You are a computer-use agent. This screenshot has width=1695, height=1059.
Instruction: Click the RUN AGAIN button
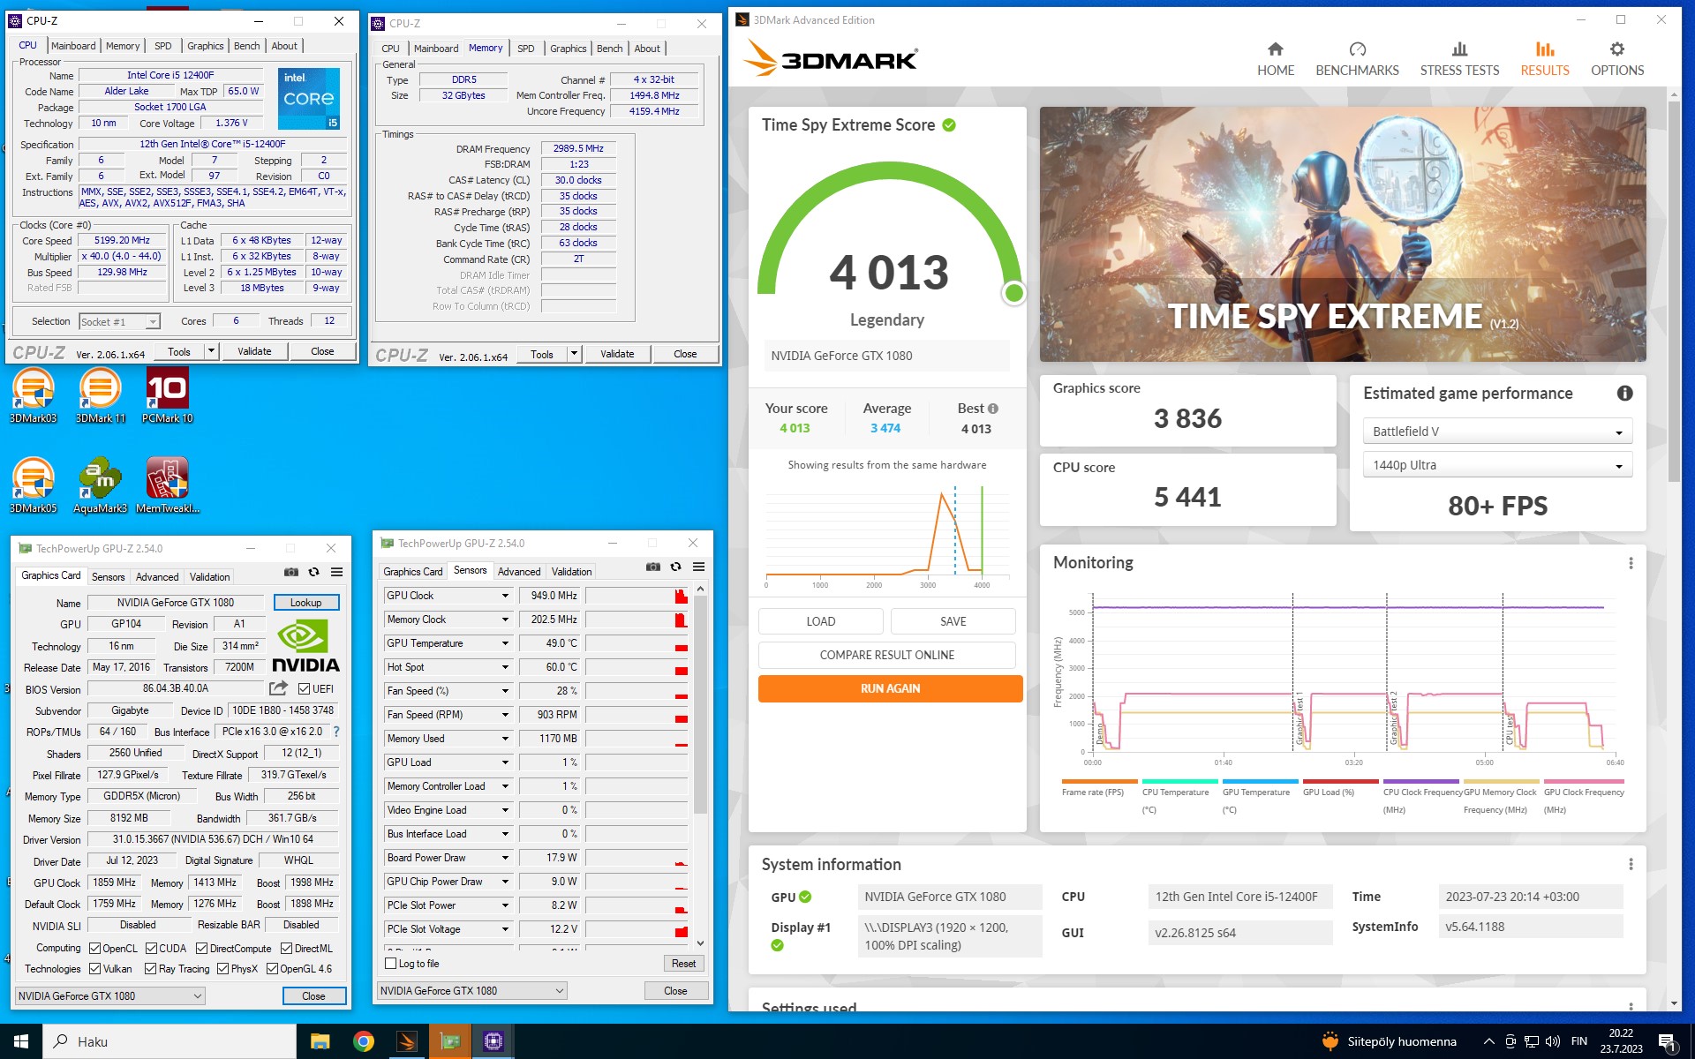click(890, 688)
